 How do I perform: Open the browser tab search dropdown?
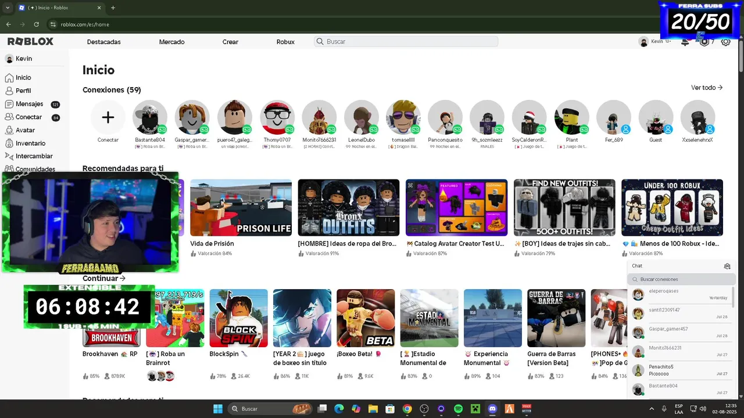7,8
